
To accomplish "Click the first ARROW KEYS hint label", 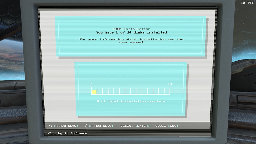I will (x=66, y=126).
